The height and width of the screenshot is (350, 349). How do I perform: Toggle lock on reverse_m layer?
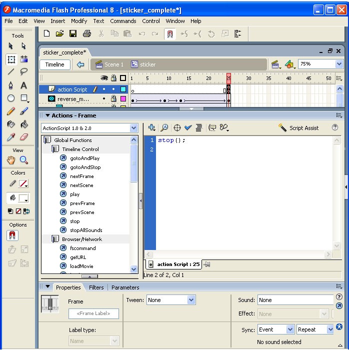(x=113, y=98)
